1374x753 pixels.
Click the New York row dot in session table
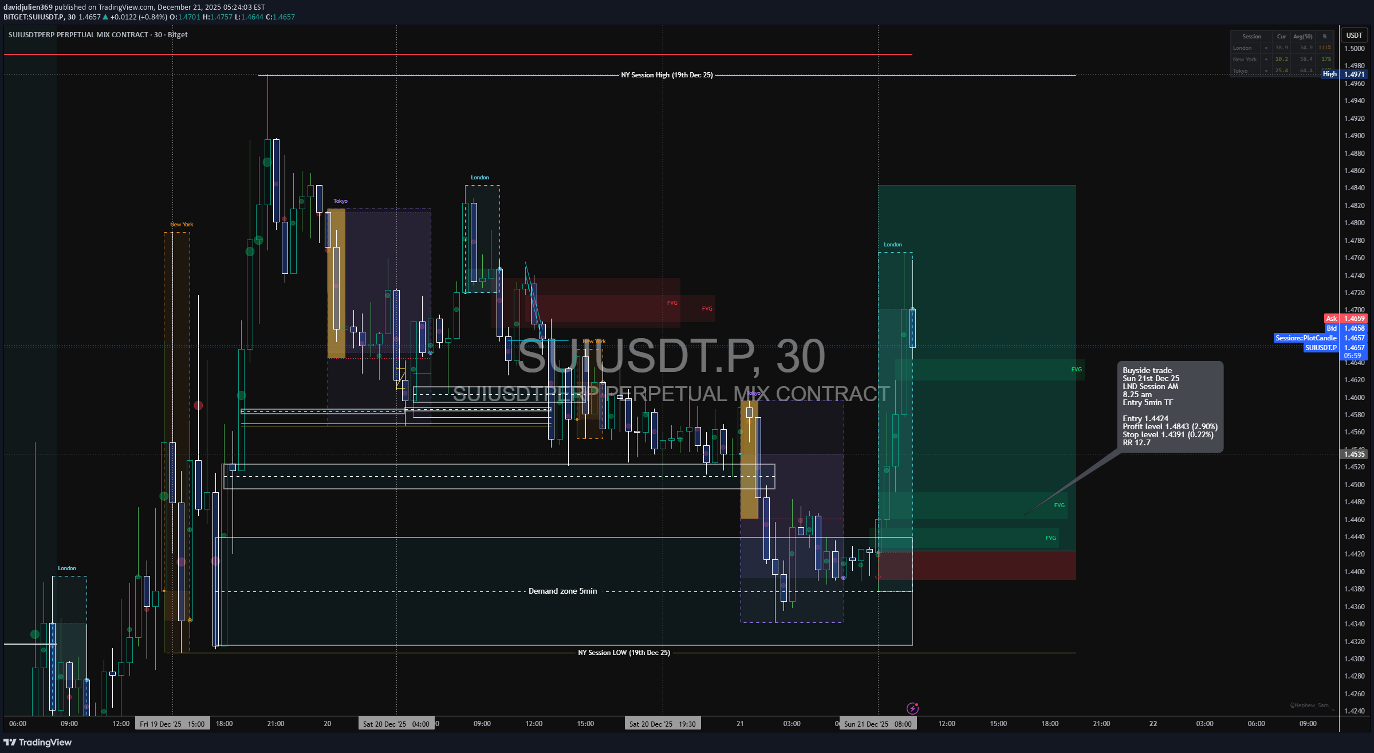pos(1266,60)
